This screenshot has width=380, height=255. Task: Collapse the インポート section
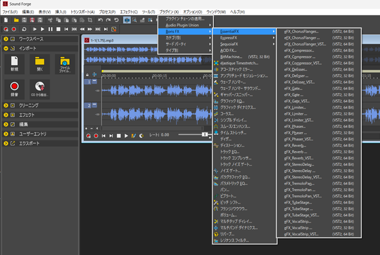click(x=6, y=48)
